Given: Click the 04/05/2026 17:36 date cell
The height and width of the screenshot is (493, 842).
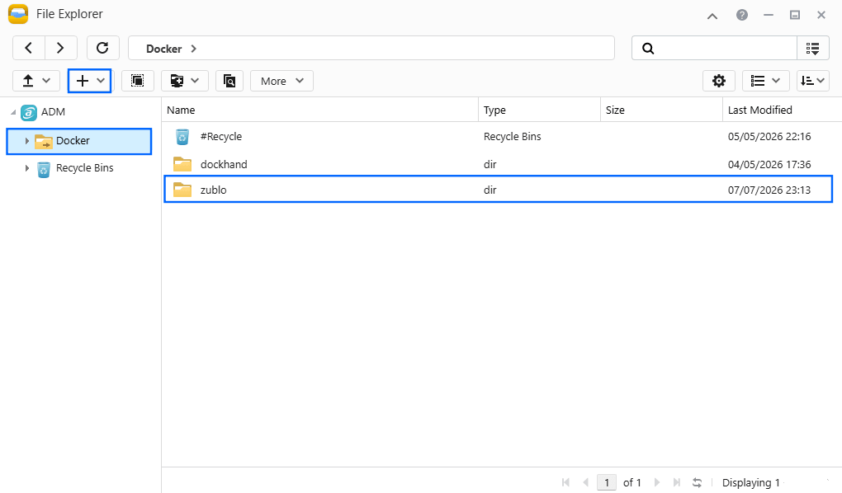Looking at the screenshot, I should tap(769, 164).
